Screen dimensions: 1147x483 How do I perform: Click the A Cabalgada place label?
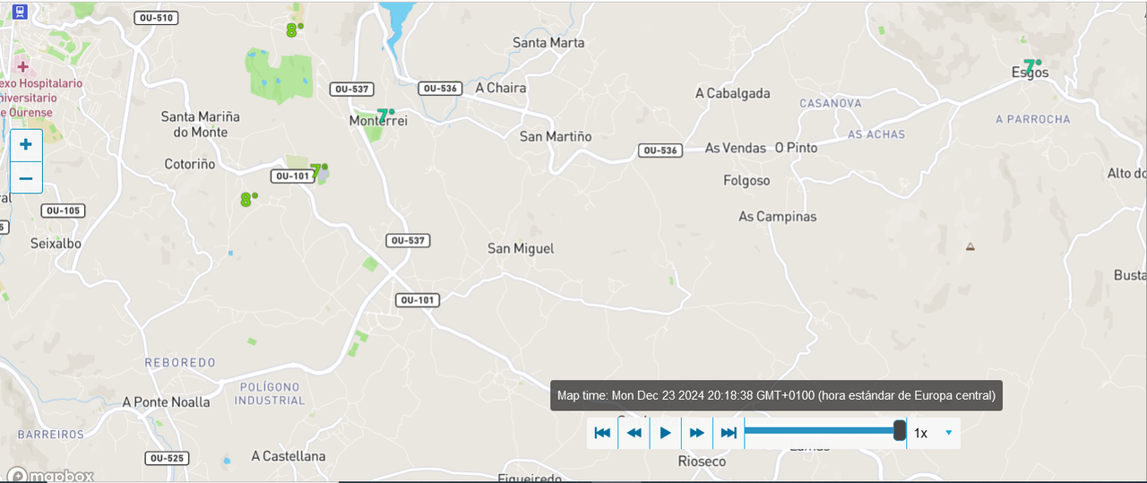click(732, 93)
